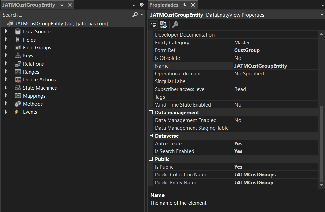The width and height of the screenshot is (325, 212).
Task: Expand the Delete Actions node
Action: (6, 79)
